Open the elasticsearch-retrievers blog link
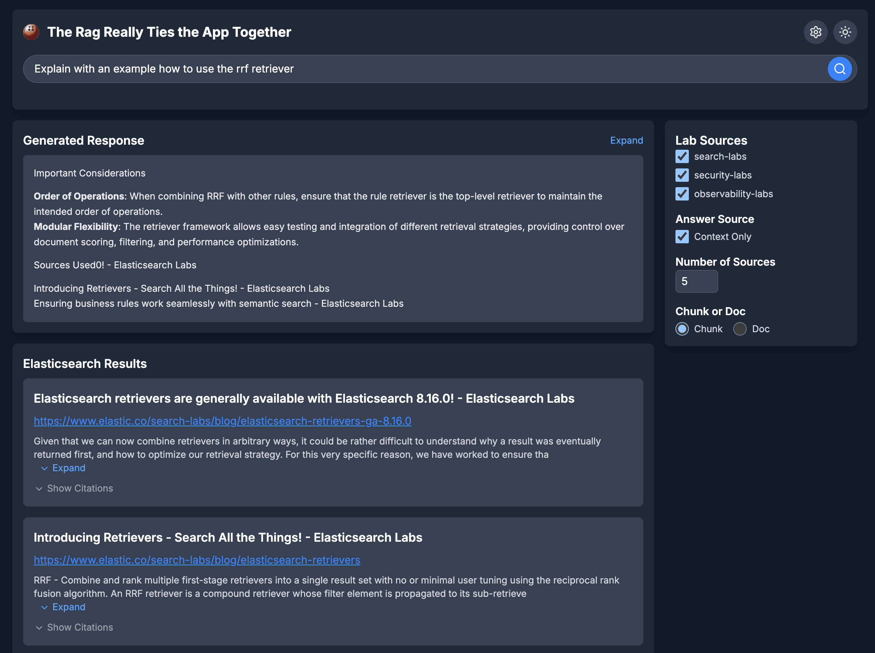 click(197, 560)
